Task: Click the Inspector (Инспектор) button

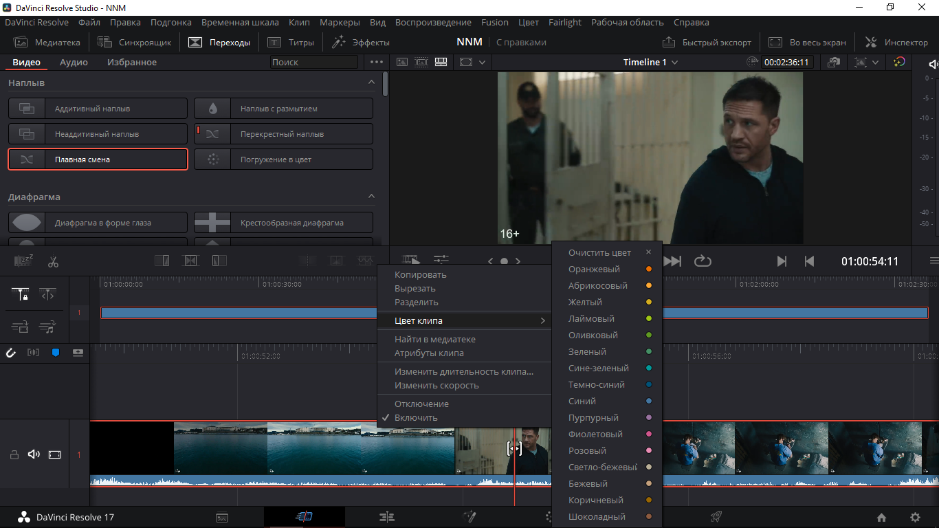Action: tap(897, 42)
